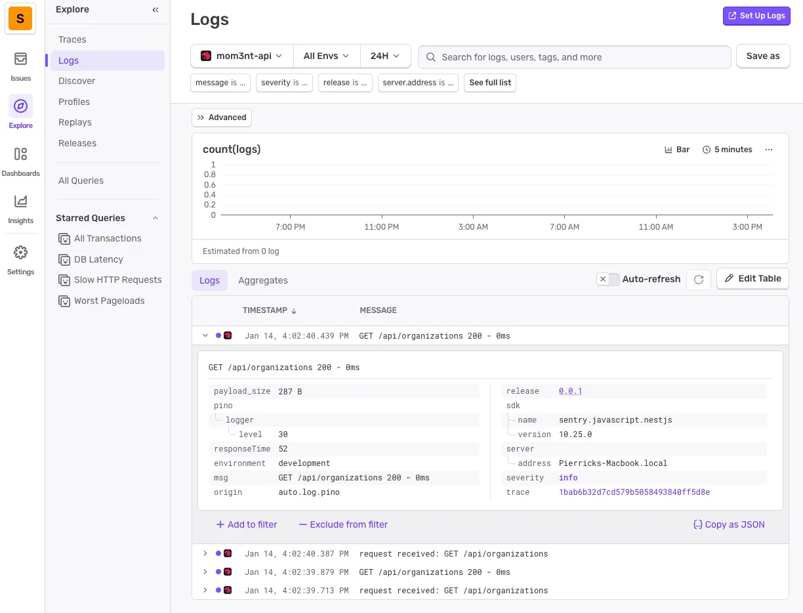Switch to the Aggregates tab
803x613 pixels.
click(x=262, y=280)
